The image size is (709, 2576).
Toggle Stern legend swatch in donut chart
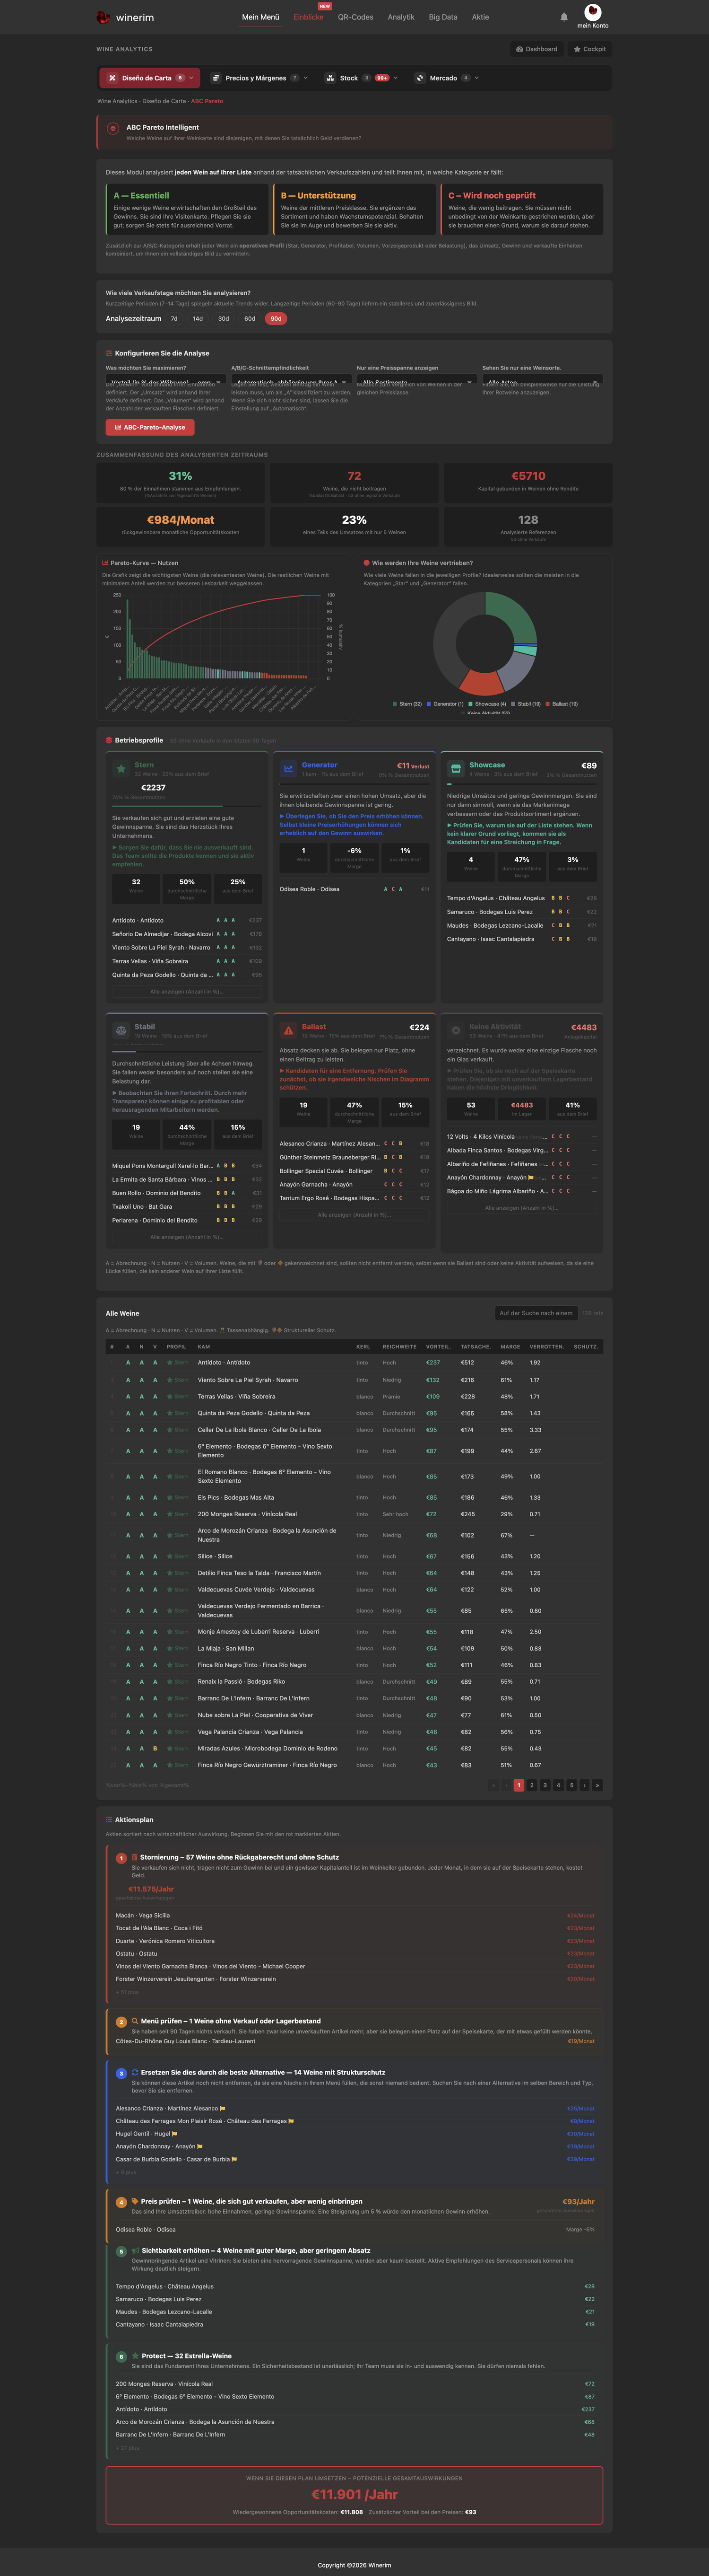[x=396, y=704]
